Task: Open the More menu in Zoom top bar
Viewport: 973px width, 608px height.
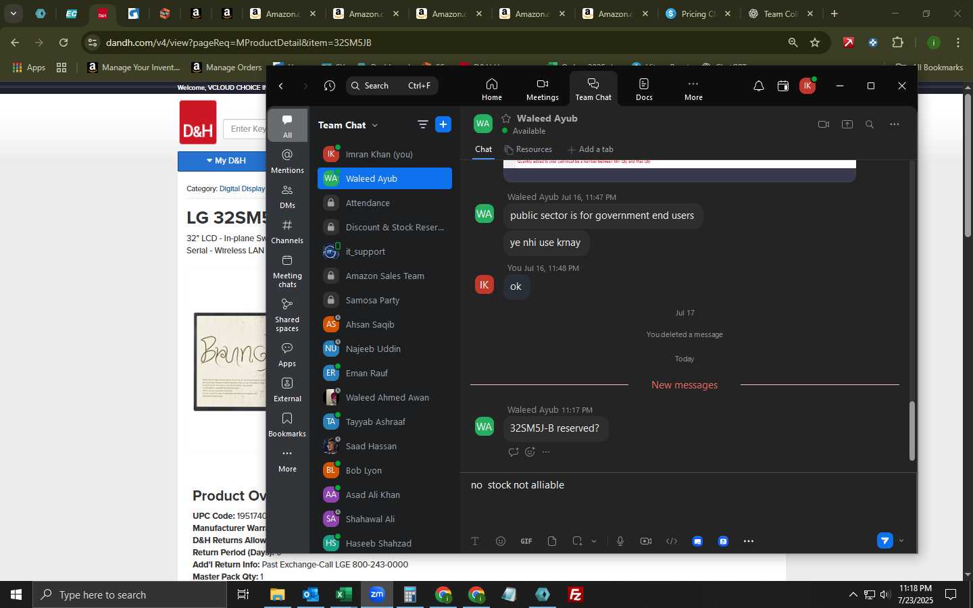Action: tap(693, 89)
